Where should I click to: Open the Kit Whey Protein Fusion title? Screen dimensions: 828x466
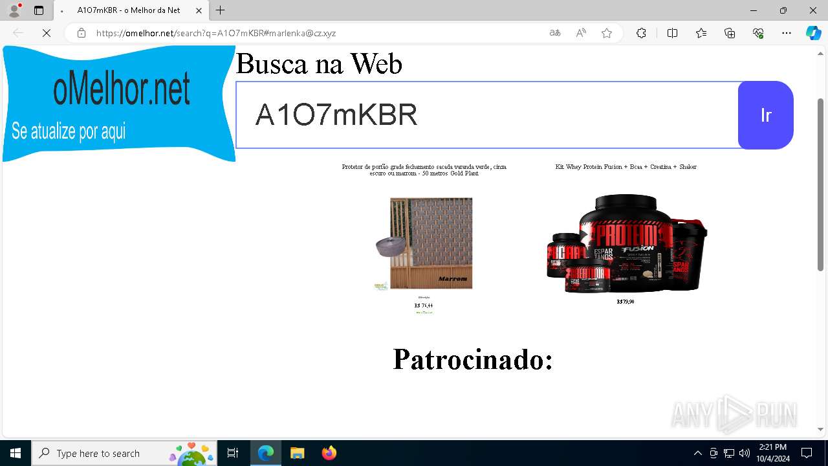626,167
